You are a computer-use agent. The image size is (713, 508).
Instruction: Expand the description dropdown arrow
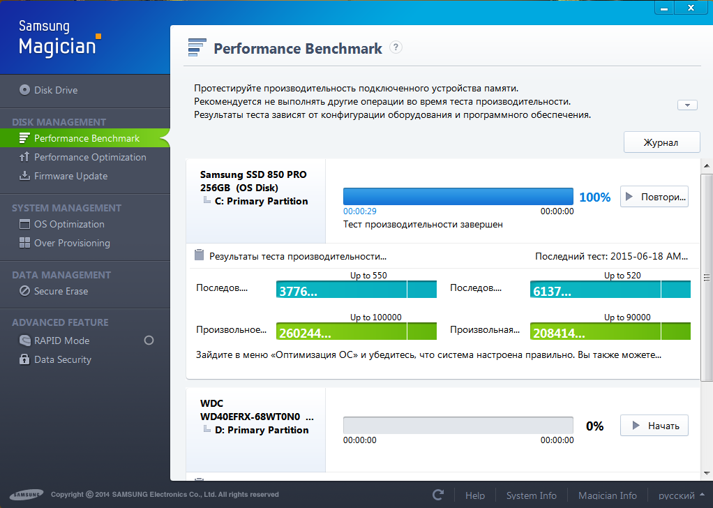coord(687,105)
